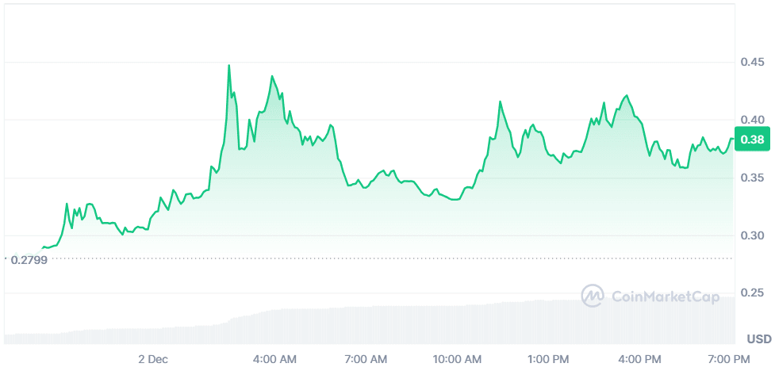Screen dimensions: 775x371
Task: Select the 10:00 AM time marker
Action: pyautogui.click(x=458, y=359)
